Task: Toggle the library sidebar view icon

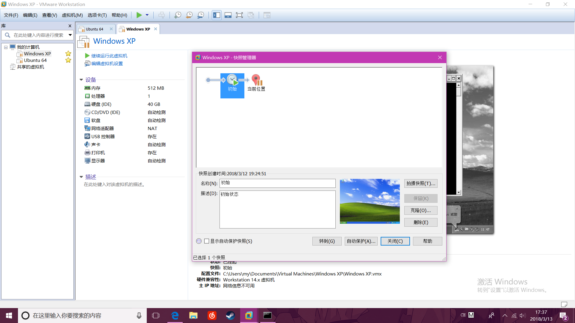Action: 217,15
